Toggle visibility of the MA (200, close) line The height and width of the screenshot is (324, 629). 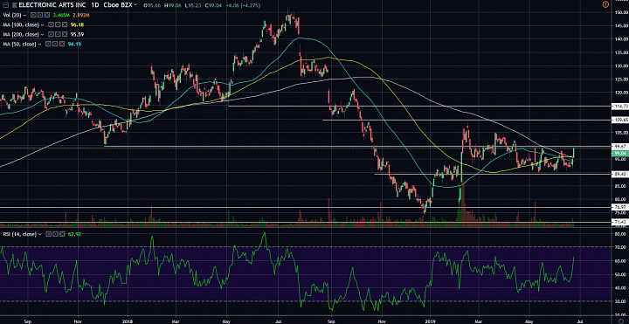(51, 34)
